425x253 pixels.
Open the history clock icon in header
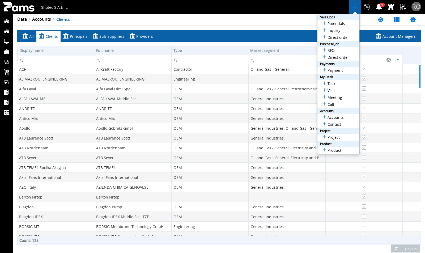click(367, 7)
